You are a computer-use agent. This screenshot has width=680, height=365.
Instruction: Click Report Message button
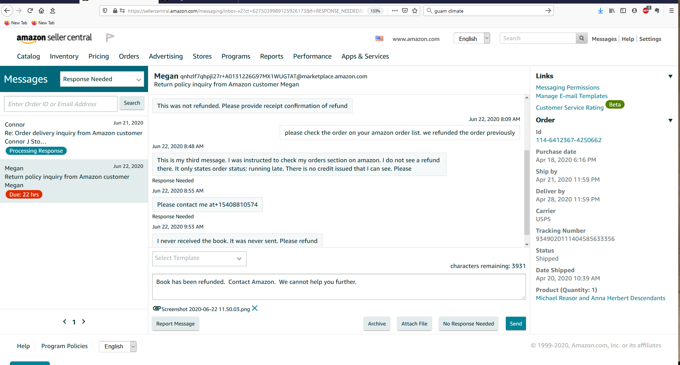(176, 323)
